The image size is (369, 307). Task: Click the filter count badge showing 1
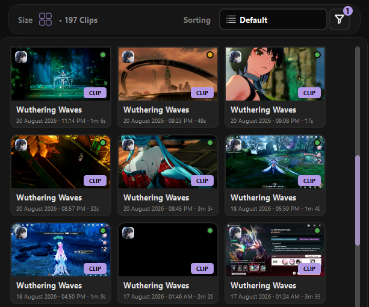[x=347, y=11]
